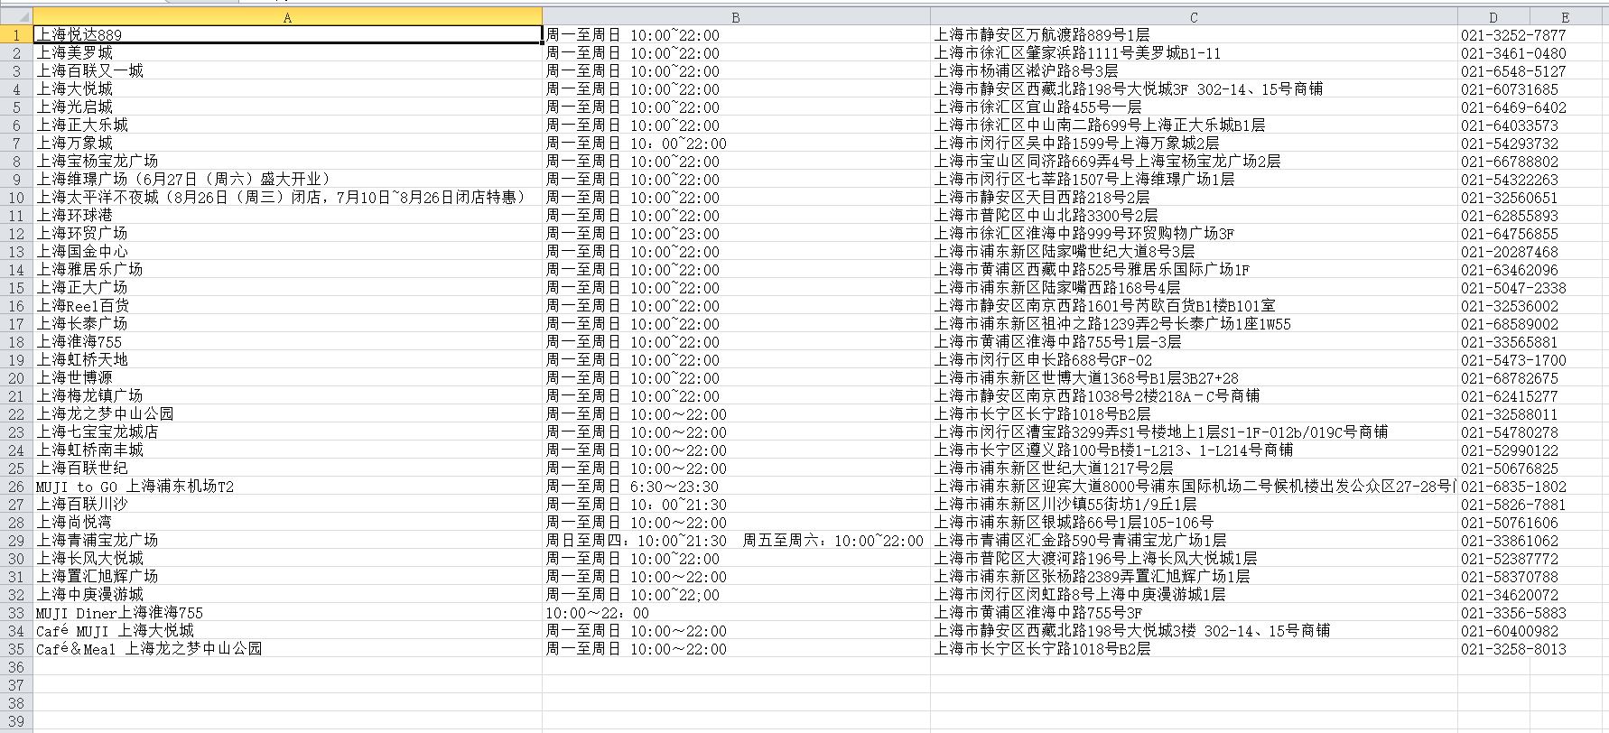Viewport: 1609px width, 733px height.
Task: Click phone number 021-3461-0480
Action: 1513,53
